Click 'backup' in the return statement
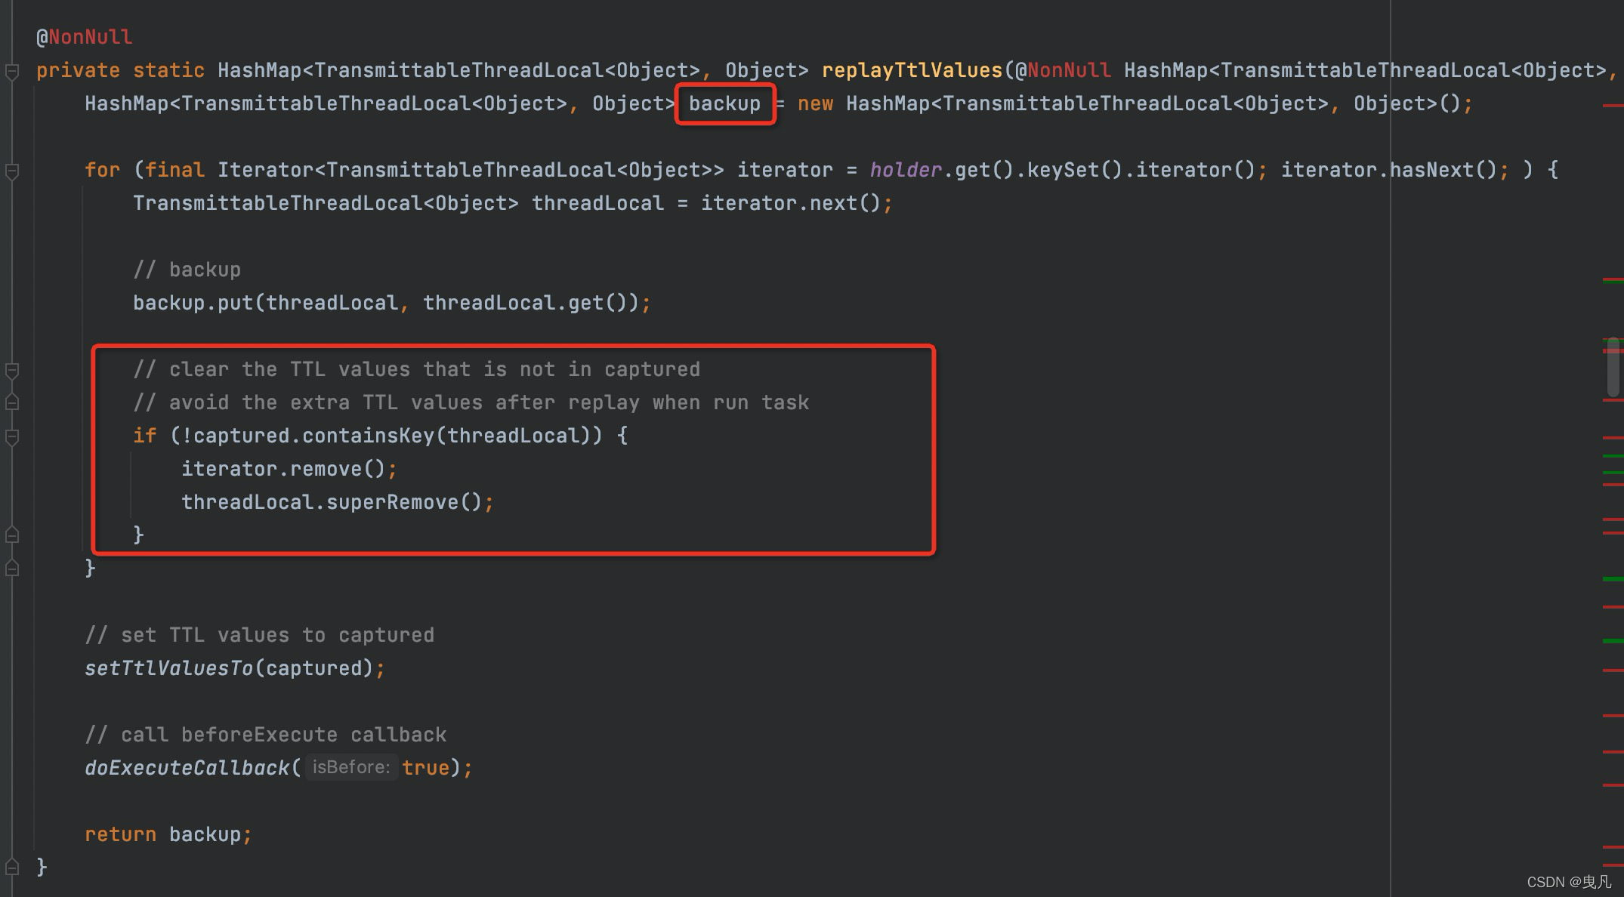The image size is (1624, 897). (205, 834)
